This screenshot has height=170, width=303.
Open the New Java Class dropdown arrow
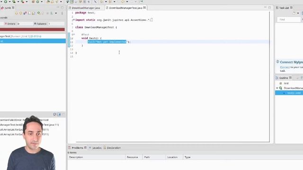click(x=42, y=2)
